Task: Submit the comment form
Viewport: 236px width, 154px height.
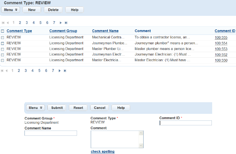Action: (57, 108)
